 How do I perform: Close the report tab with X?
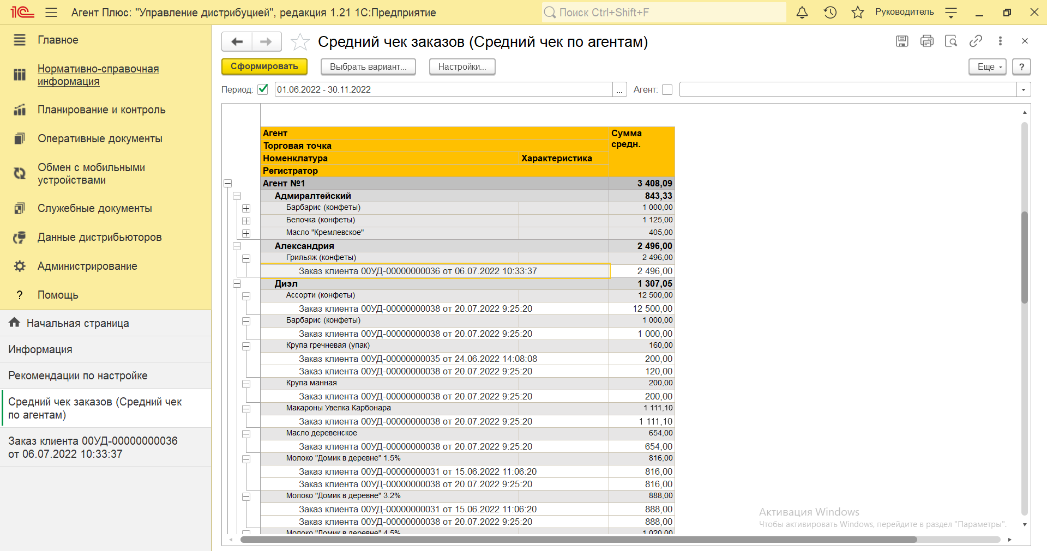click(1025, 41)
